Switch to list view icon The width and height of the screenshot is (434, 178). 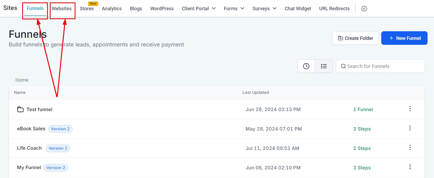[324, 66]
